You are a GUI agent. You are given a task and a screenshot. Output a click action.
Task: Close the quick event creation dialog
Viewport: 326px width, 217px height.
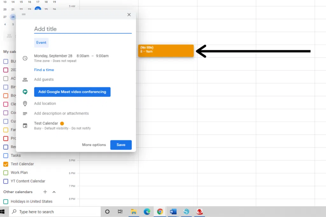click(x=129, y=15)
